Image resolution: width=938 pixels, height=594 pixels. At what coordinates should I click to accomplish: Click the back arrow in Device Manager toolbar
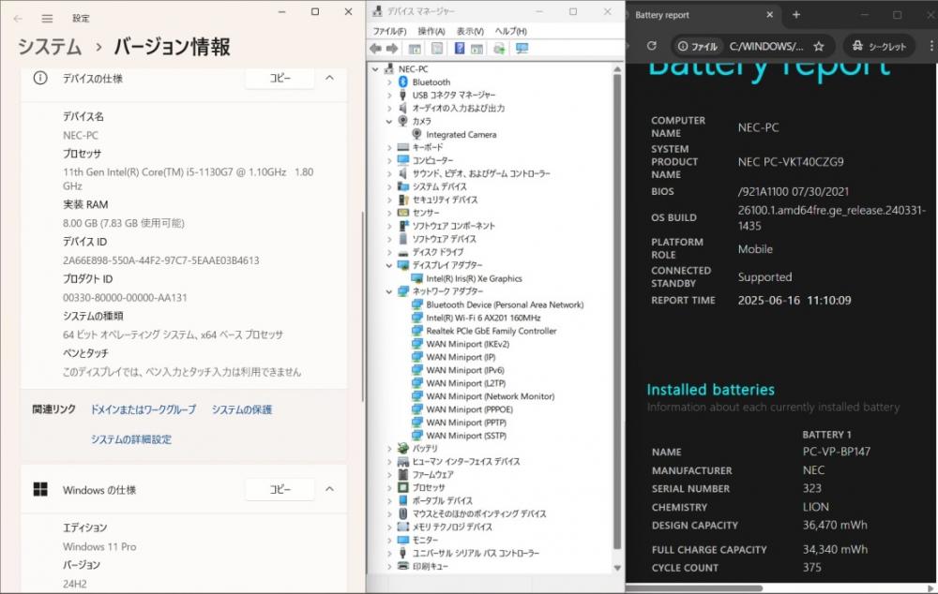tap(376, 49)
